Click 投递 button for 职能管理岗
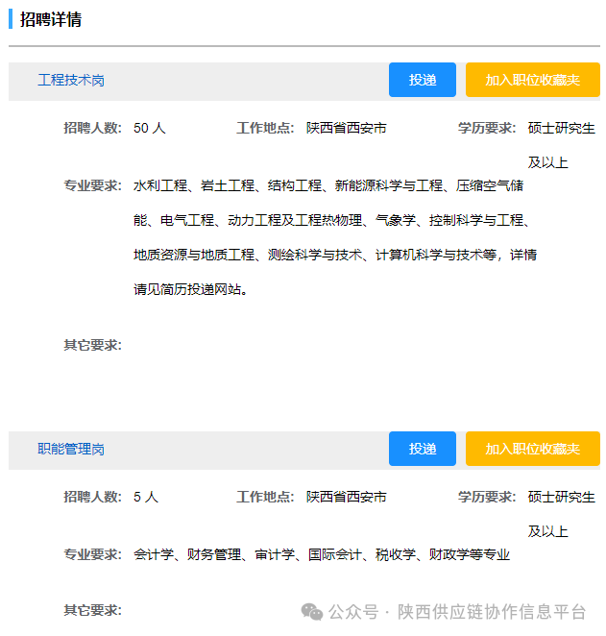606x636 pixels. click(422, 449)
